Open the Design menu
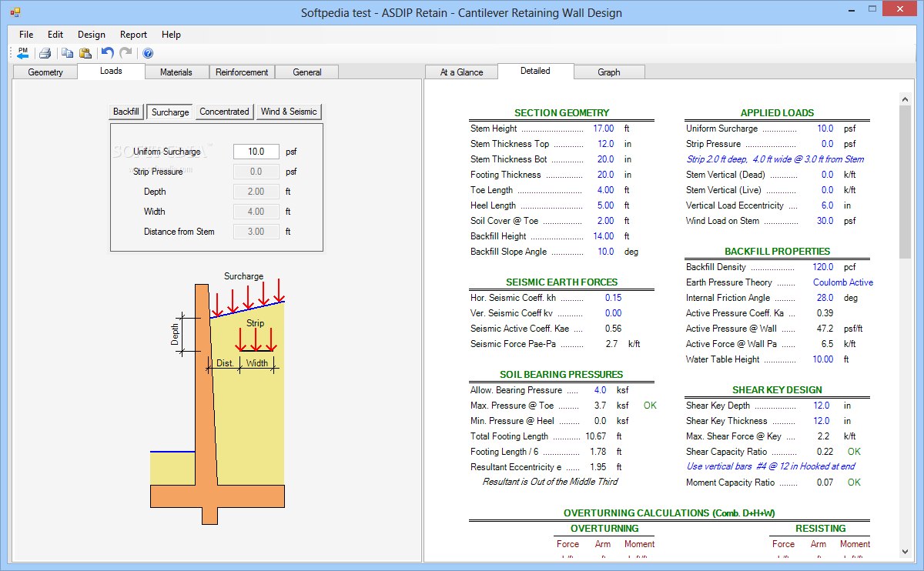Screen dimensions: 924x571 (x=92, y=35)
